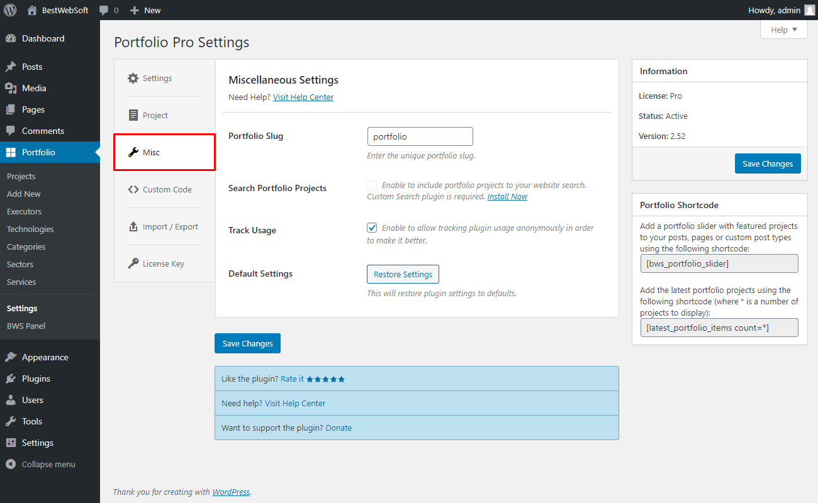Click the bws_portfolio_slider shortcode field
Viewport: 818px width, 503px height.
(x=719, y=263)
